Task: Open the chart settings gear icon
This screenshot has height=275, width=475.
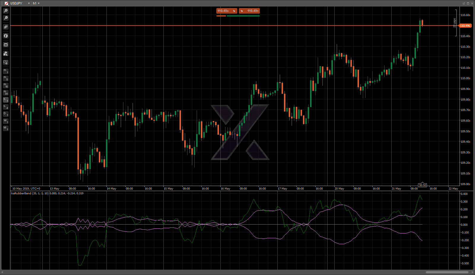Action: (6, 63)
